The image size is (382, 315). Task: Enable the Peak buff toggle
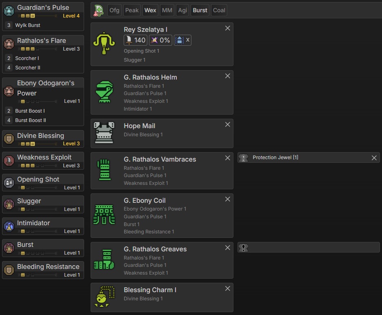click(132, 10)
